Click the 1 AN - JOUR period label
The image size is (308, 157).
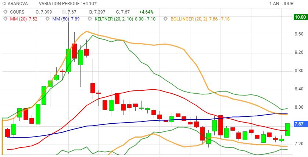(282, 4)
